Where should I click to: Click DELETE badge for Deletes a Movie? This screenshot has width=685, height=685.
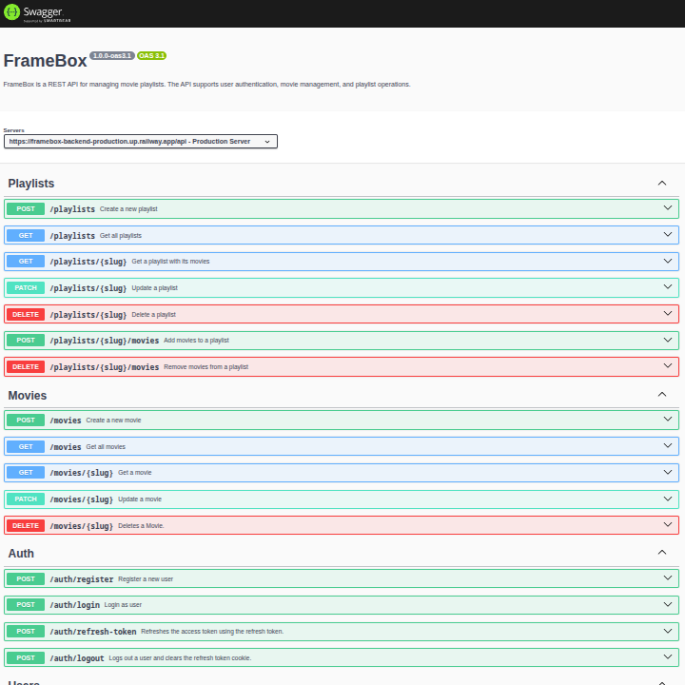(x=26, y=526)
